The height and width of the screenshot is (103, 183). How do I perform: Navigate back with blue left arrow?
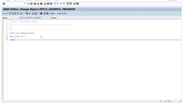click(x=4, y=13)
